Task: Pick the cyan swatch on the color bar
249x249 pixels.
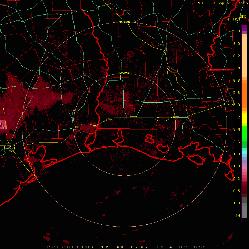Action: click(x=244, y=152)
